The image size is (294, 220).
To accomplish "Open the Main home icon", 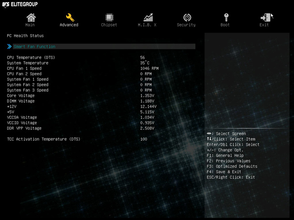I will (x=31, y=18).
